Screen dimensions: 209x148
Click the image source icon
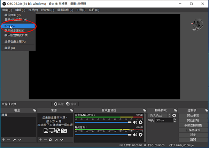pyautogui.click(x=46, y=131)
